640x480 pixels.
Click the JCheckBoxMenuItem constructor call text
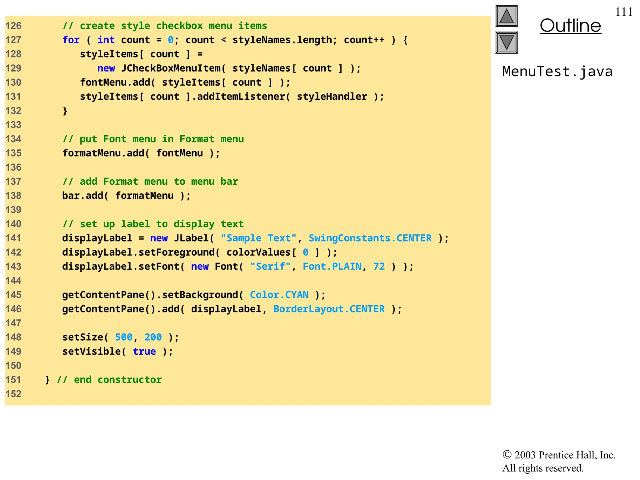pos(171,68)
